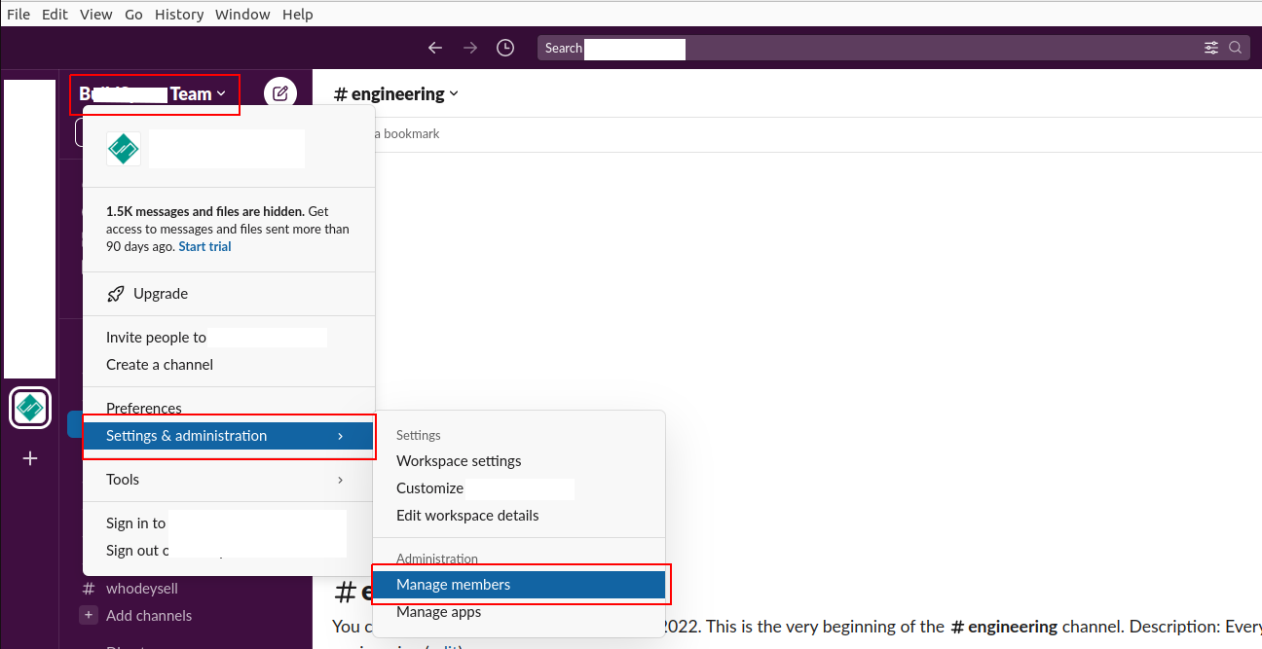Open the whodeysell channel

(142, 589)
